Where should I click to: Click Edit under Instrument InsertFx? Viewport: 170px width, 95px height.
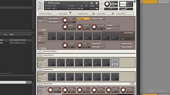tap(42, 66)
